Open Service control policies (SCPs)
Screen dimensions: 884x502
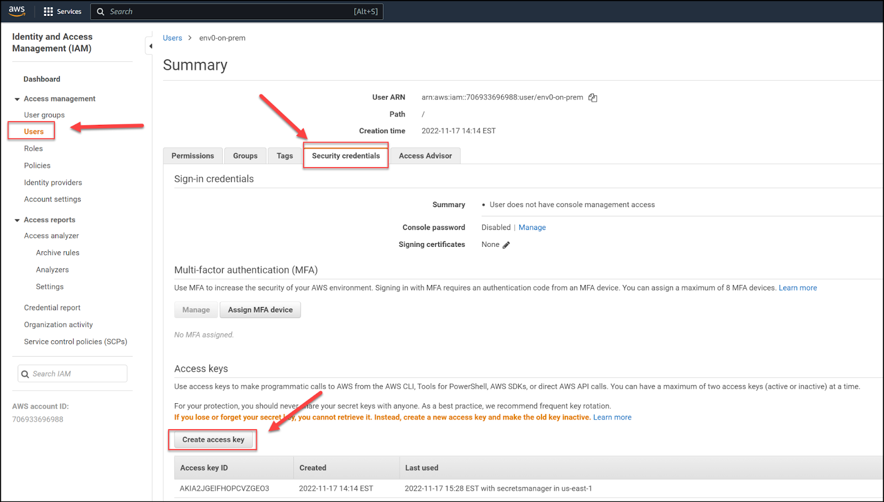click(x=76, y=342)
